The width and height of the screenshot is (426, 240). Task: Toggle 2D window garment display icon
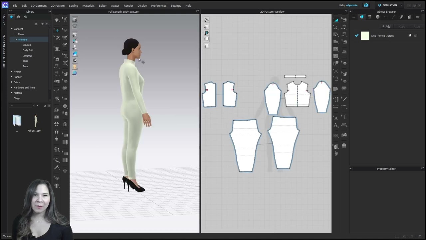click(x=206, y=26)
